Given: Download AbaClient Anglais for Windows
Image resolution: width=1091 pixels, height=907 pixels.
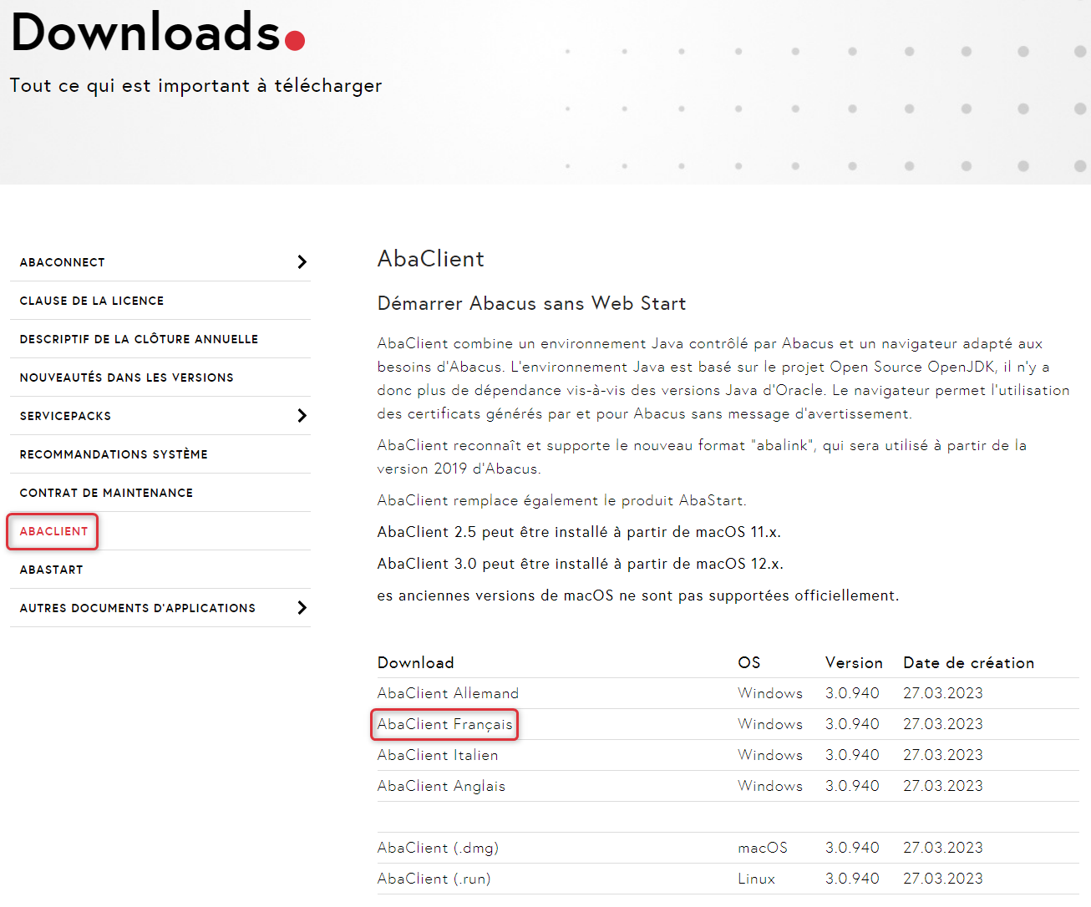Looking at the screenshot, I should tap(441, 786).
